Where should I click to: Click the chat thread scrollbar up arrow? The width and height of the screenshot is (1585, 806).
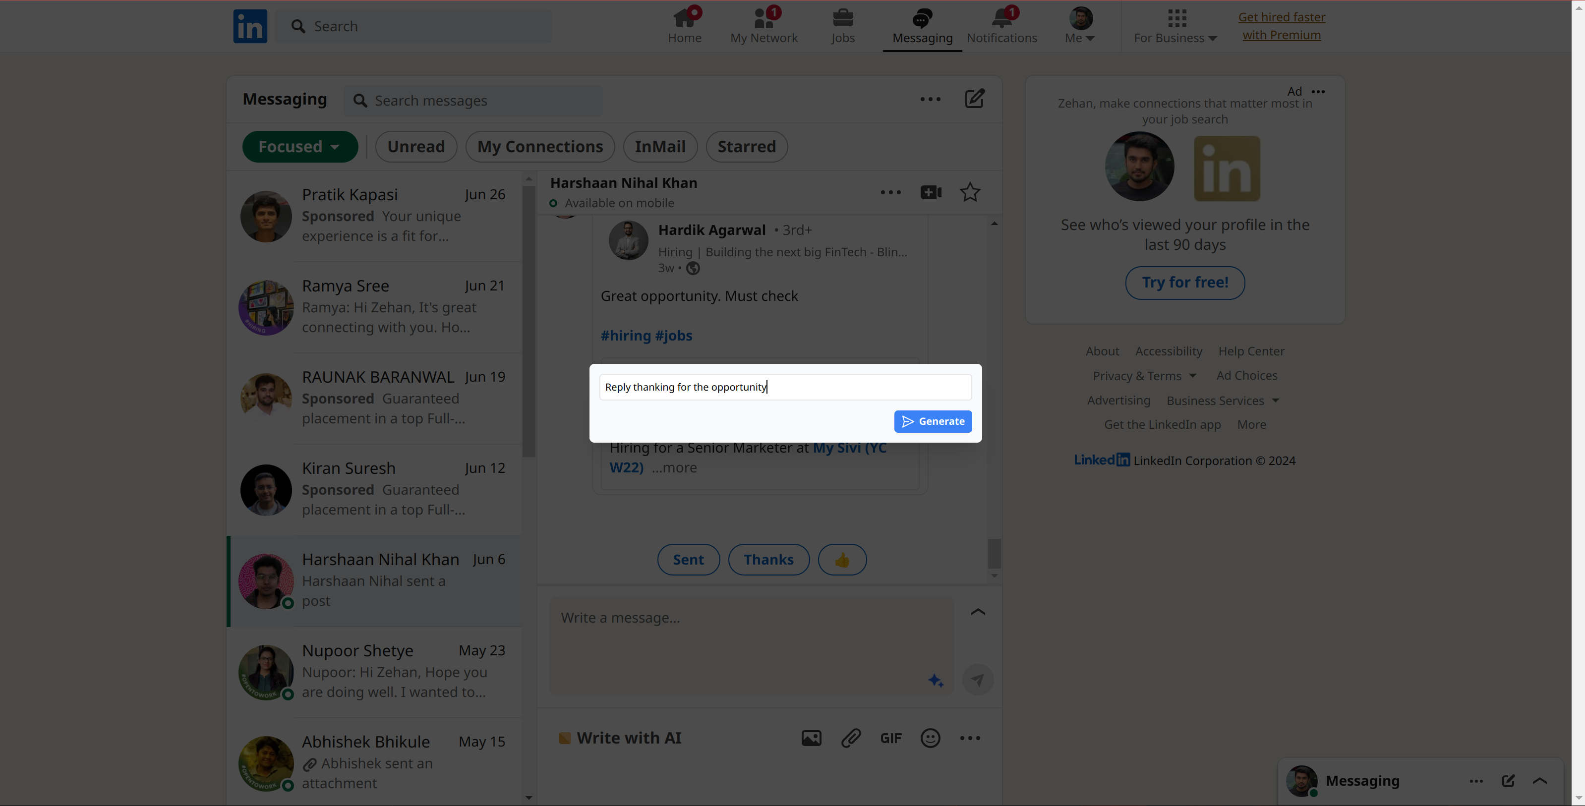coord(995,224)
